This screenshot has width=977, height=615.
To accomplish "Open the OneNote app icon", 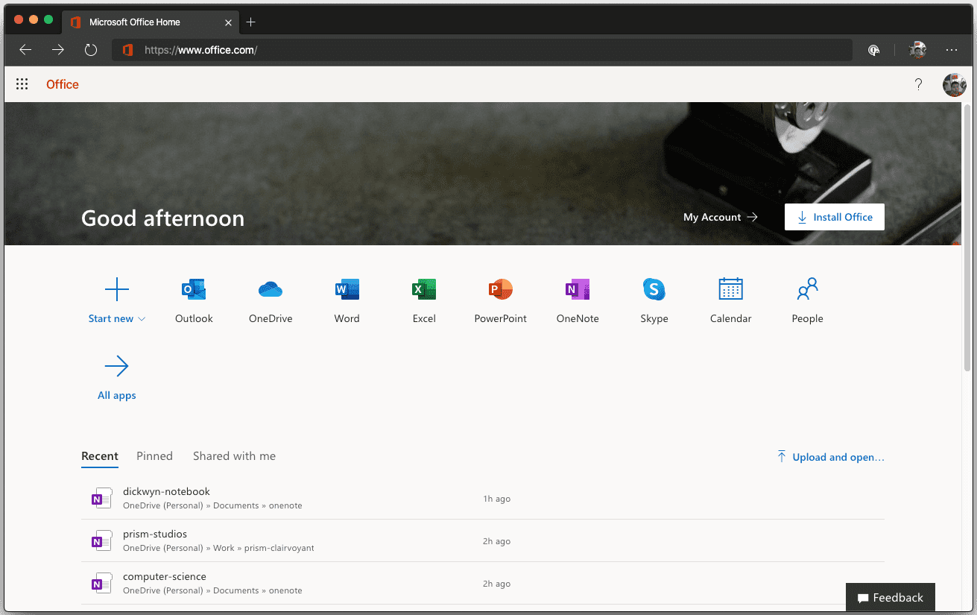I will pos(578,290).
